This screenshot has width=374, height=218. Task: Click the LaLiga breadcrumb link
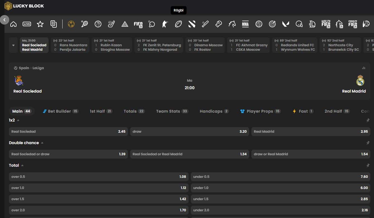[x=38, y=68]
